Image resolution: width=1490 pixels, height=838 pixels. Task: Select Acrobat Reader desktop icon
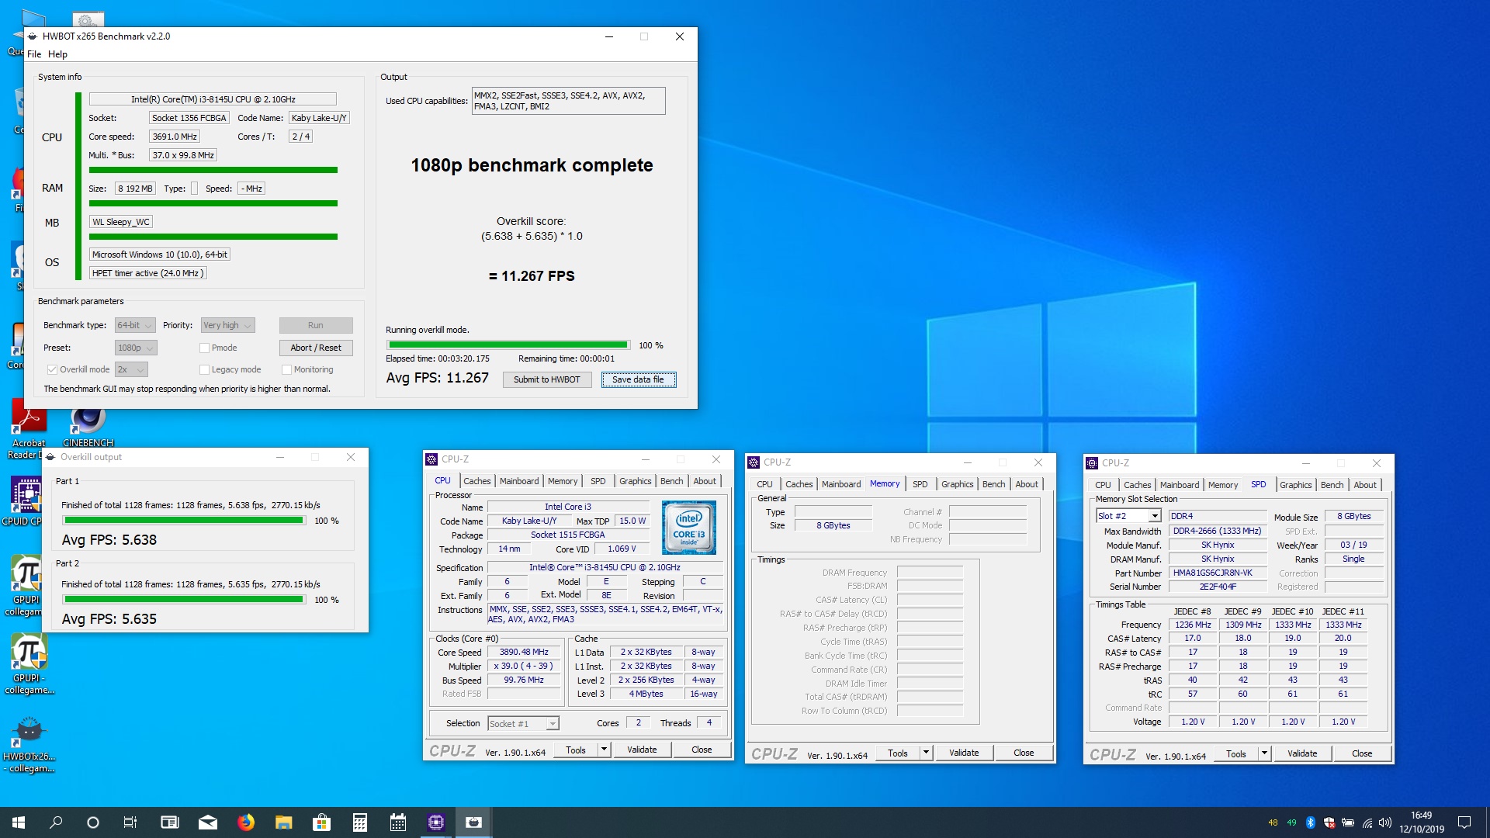pos(29,430)
